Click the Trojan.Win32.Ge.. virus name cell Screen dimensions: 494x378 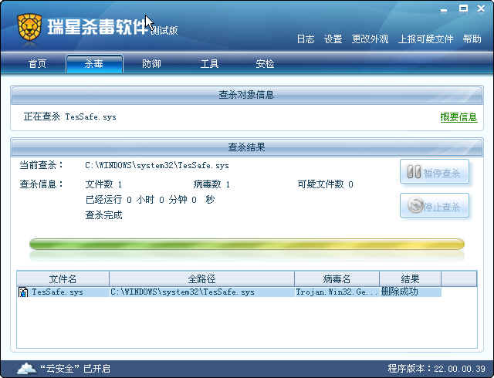coord(337,292)
